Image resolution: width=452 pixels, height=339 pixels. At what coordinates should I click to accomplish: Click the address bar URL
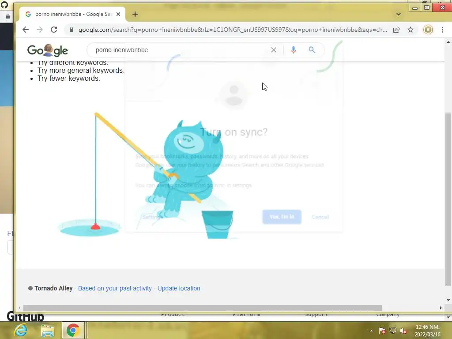tap(233, 30)
